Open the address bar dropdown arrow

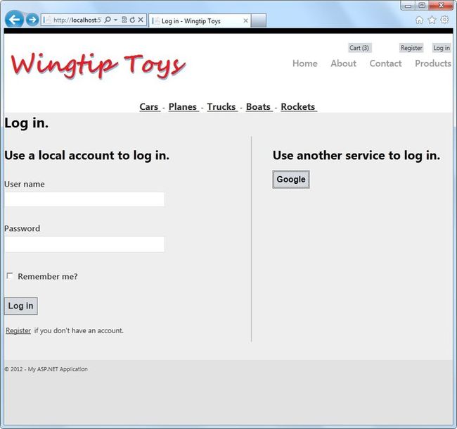116,20
